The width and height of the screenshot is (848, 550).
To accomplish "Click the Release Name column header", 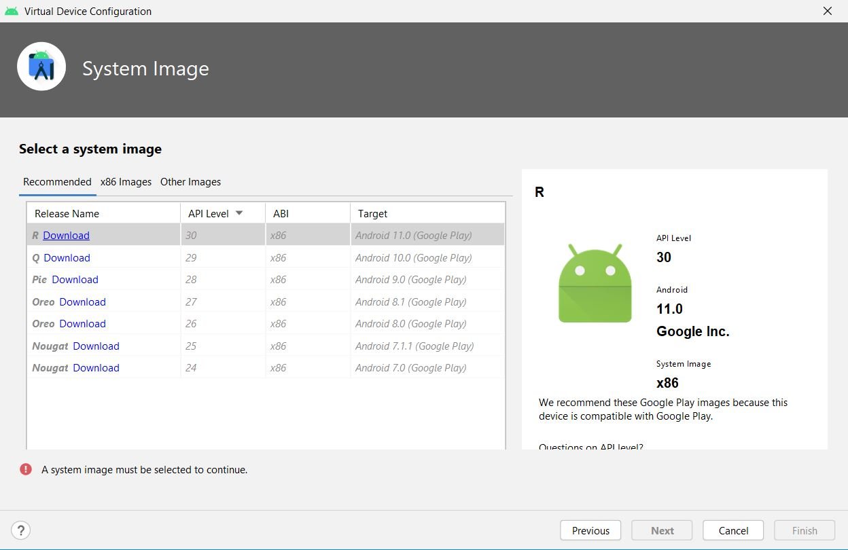I will (x=103, y=213).
